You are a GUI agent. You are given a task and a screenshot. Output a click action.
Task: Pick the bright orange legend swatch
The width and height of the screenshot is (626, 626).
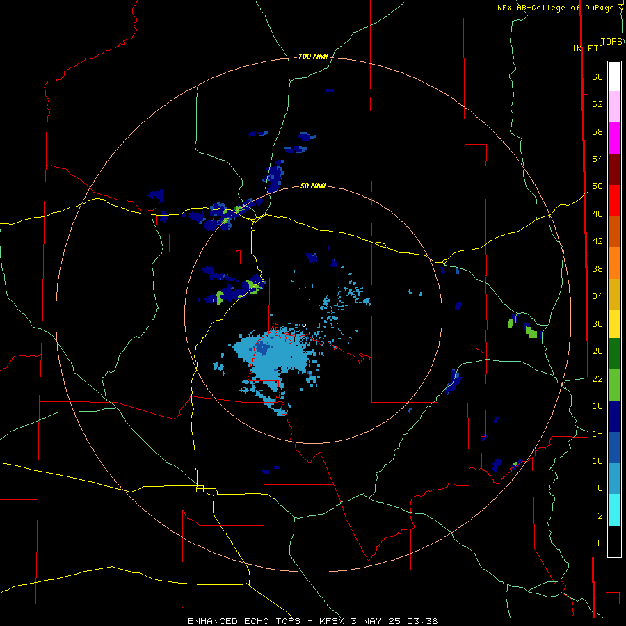[x=614, y=263]
